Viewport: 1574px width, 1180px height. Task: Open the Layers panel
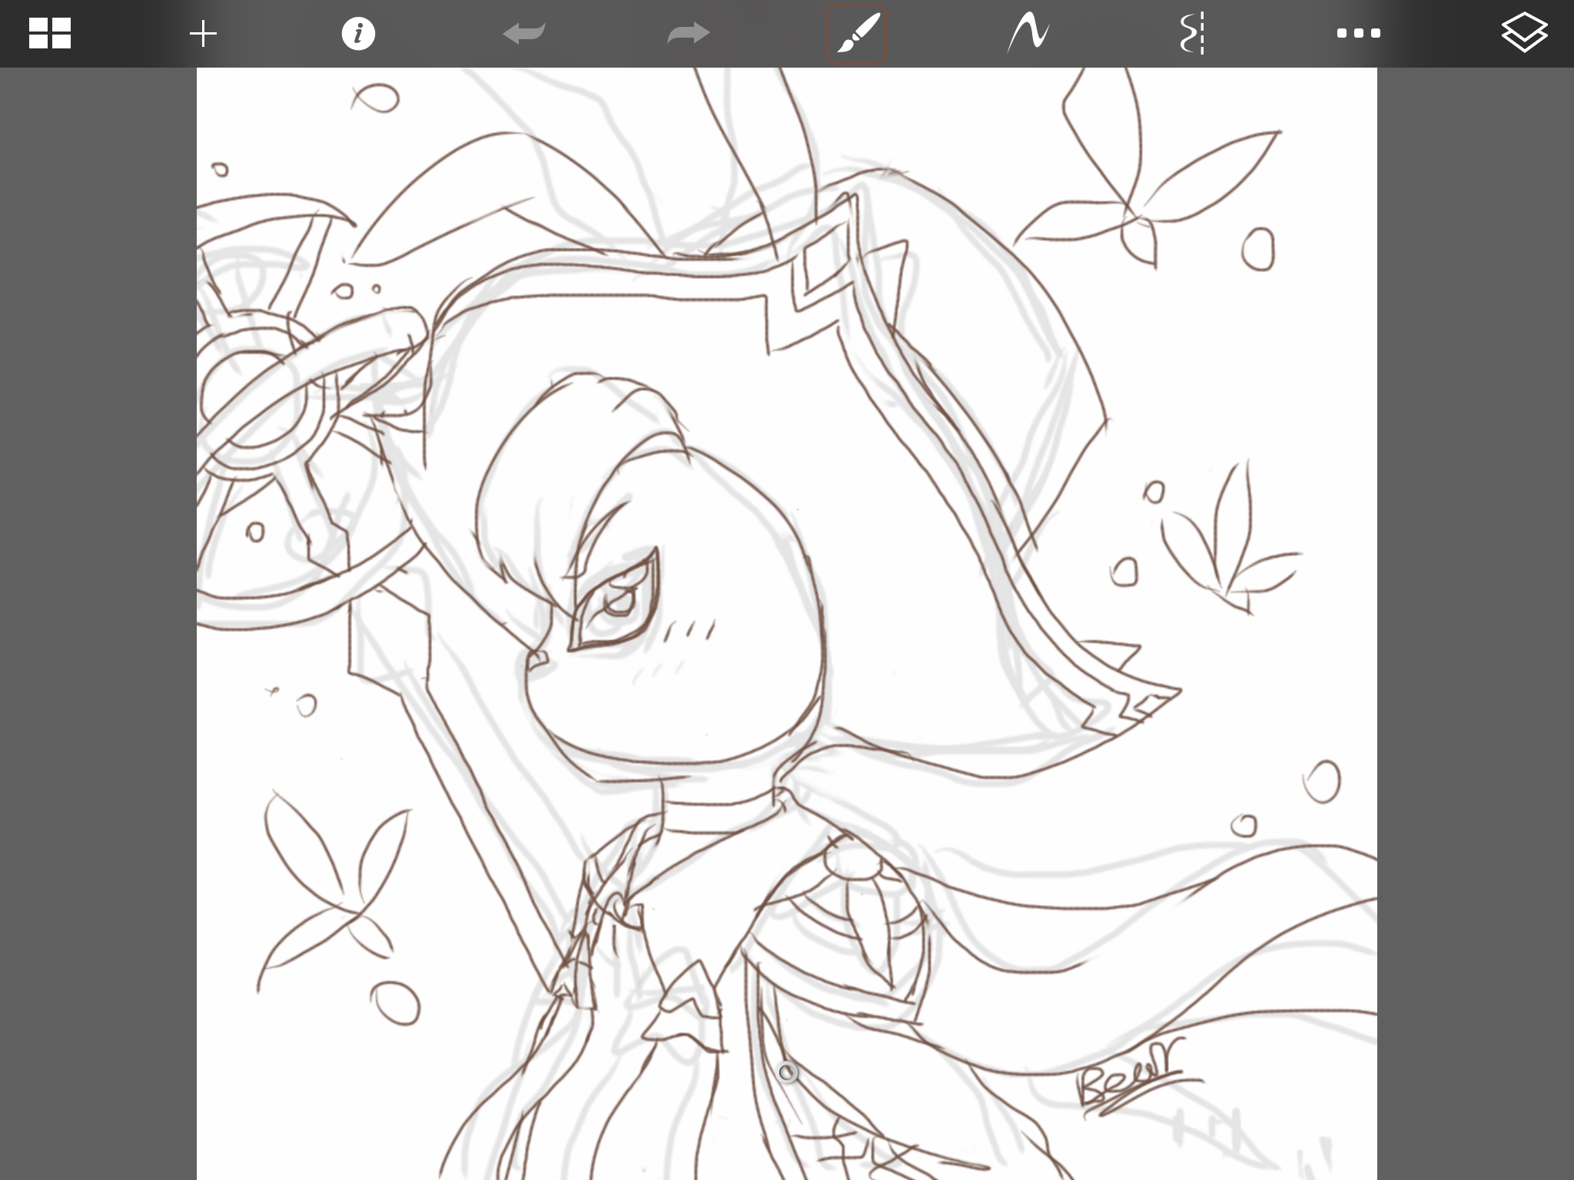click(1523, 34)
